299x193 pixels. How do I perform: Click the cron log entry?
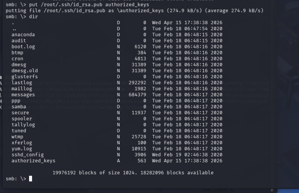point(17,59)
